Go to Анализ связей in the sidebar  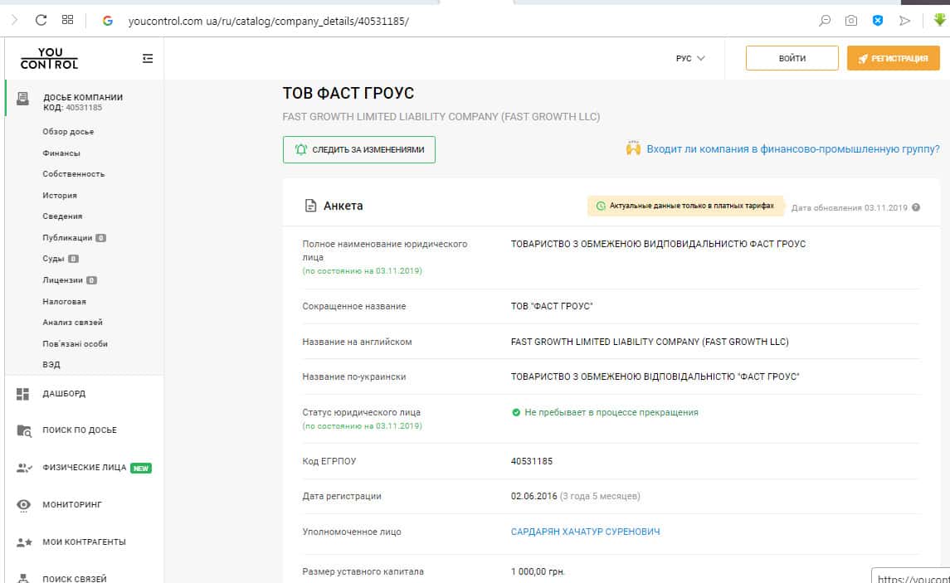click(72, 323)
